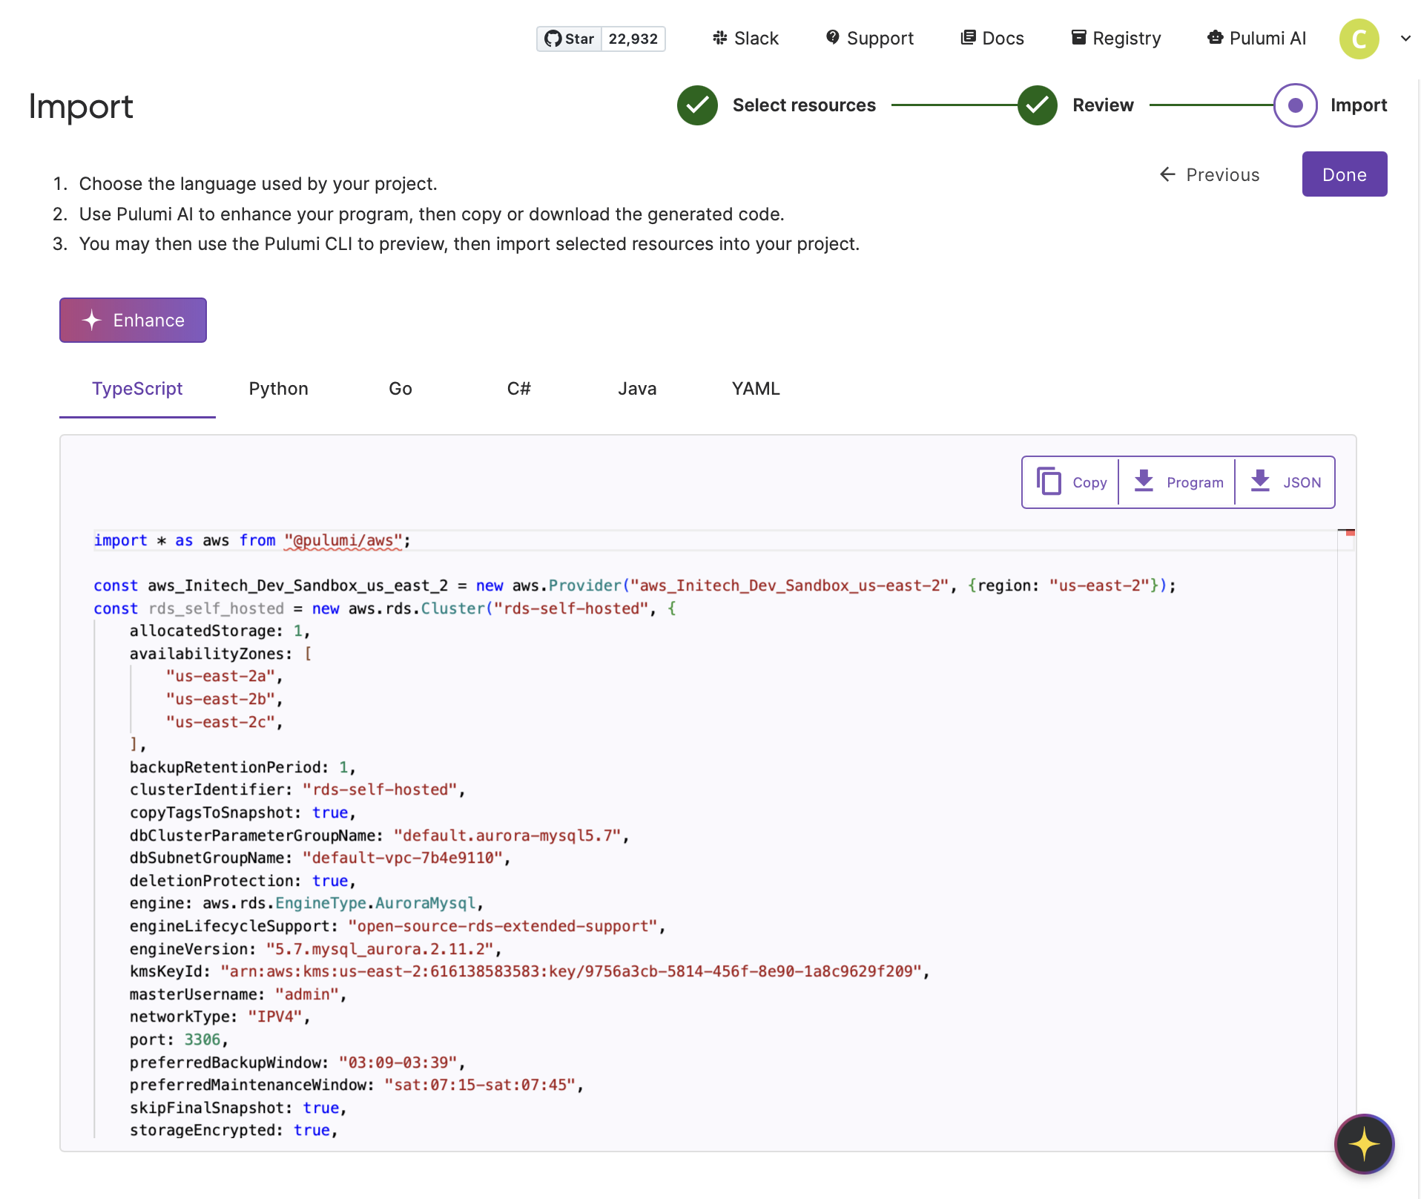Expand the account dropdown chevron
This screenshot has height=1199, width=1421.
coord(1405,39)
